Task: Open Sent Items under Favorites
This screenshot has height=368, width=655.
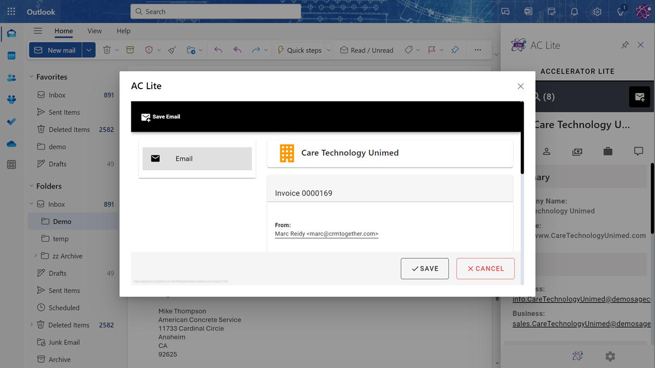Action: point(72,112)
